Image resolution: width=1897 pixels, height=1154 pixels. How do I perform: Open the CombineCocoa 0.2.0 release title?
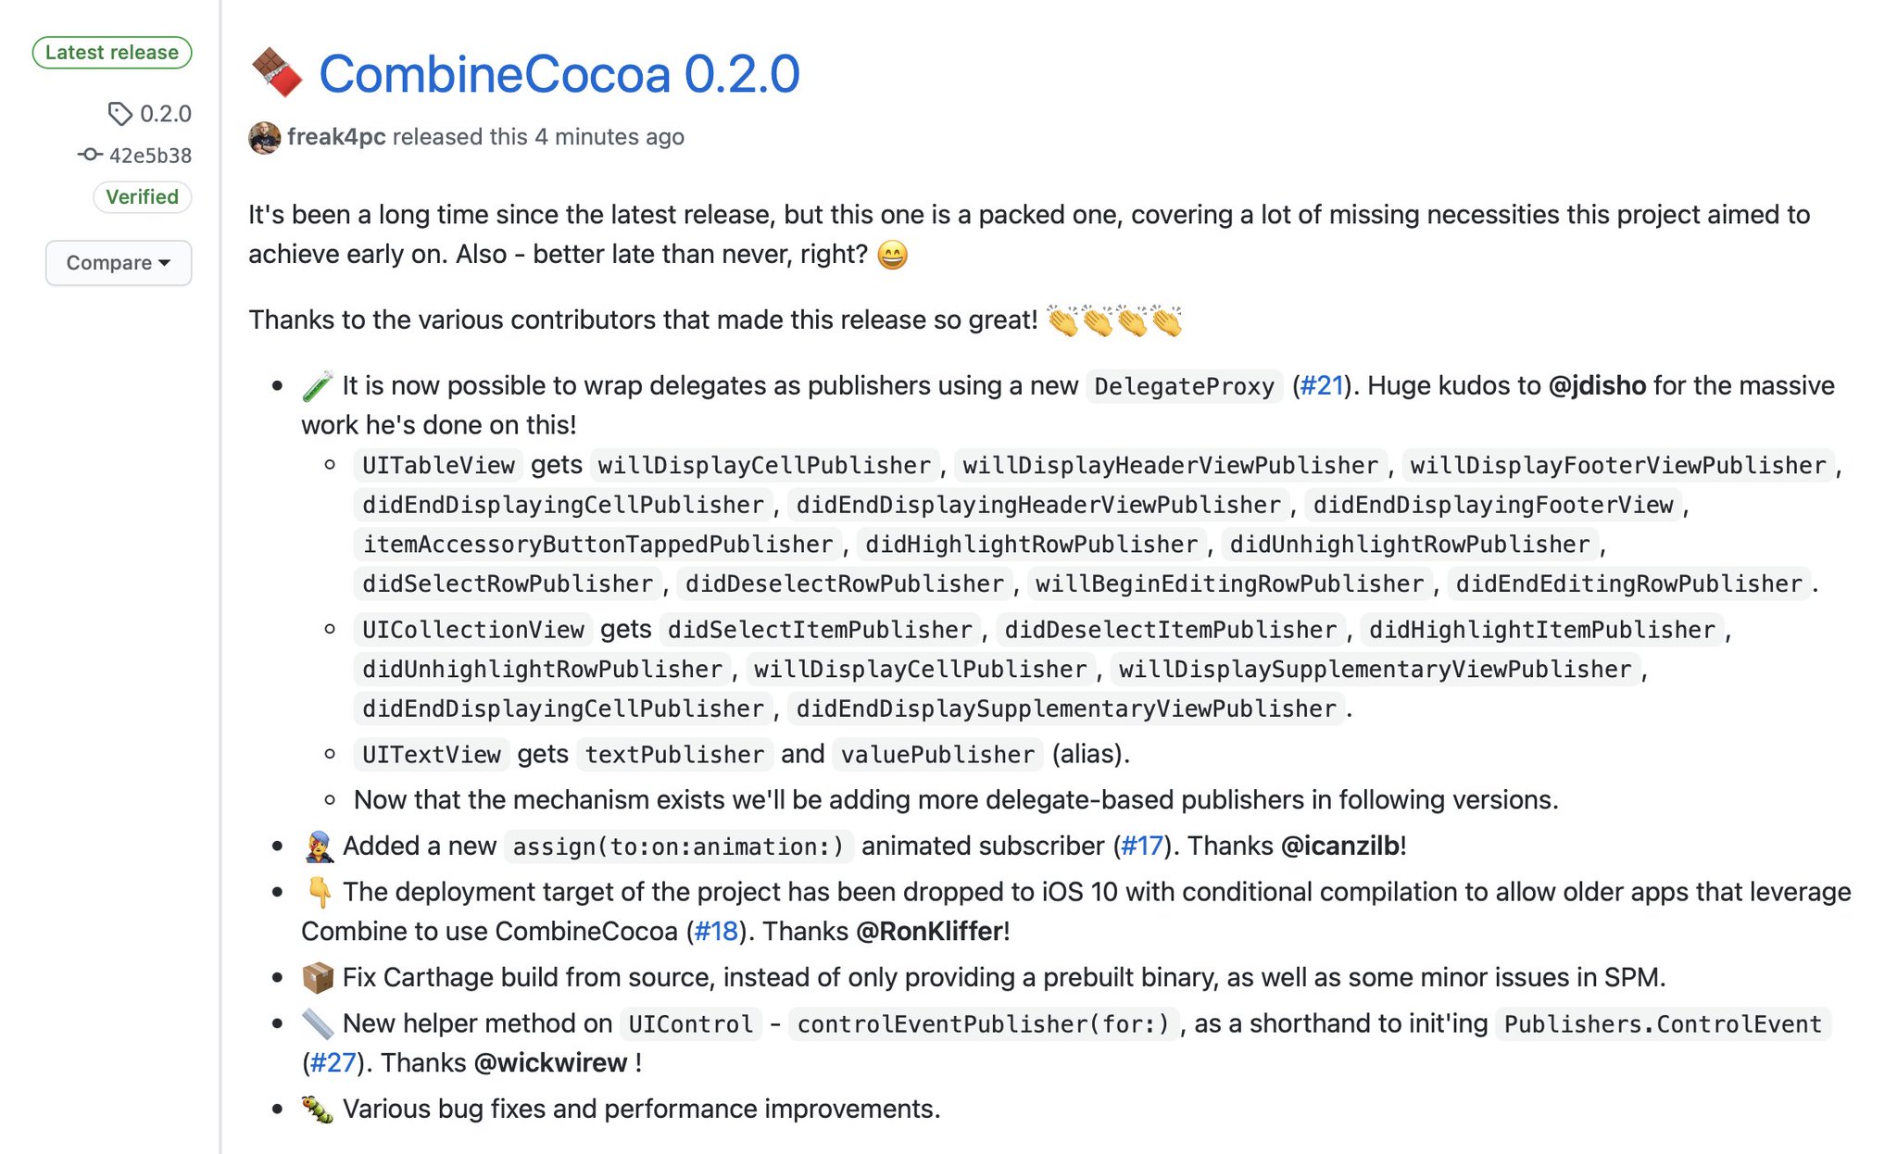[x=559, y=74]
